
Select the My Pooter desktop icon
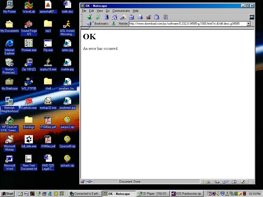coord(10,7)
